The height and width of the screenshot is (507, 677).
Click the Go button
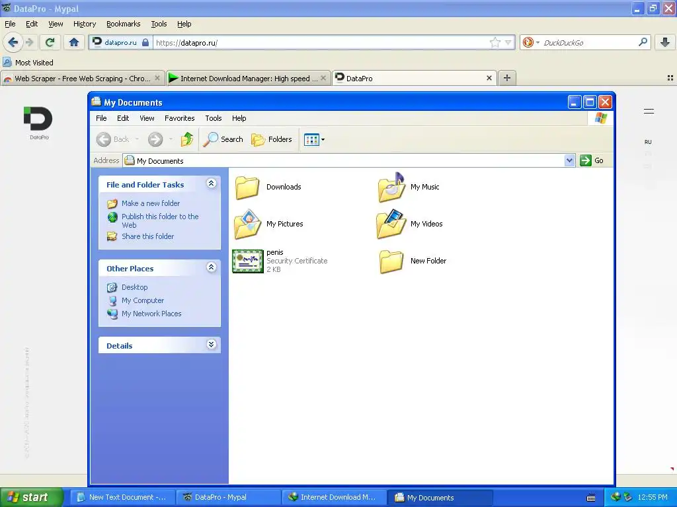pos(592,160)
